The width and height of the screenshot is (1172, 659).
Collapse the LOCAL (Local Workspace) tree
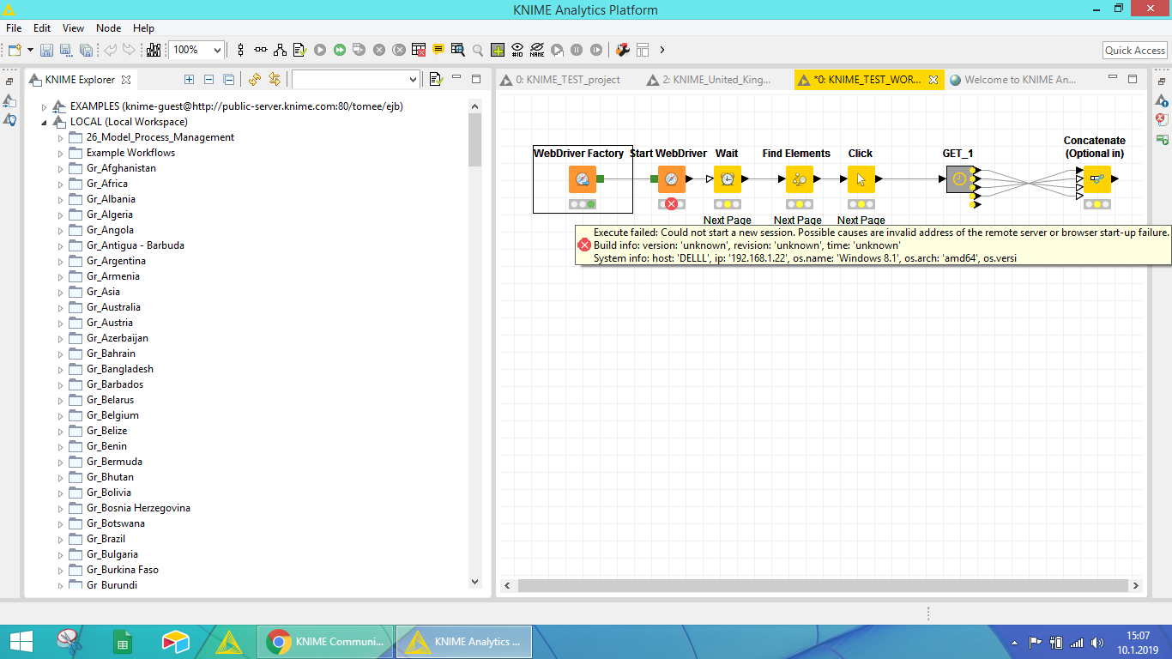45,123
